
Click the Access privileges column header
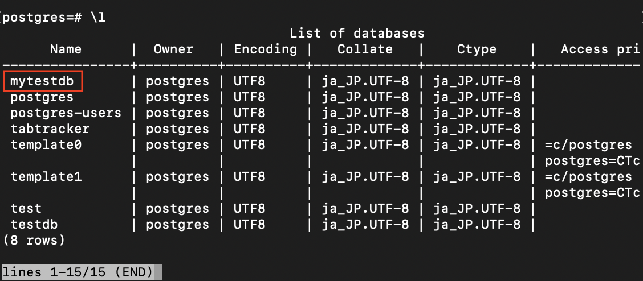(x=601, y=49)
